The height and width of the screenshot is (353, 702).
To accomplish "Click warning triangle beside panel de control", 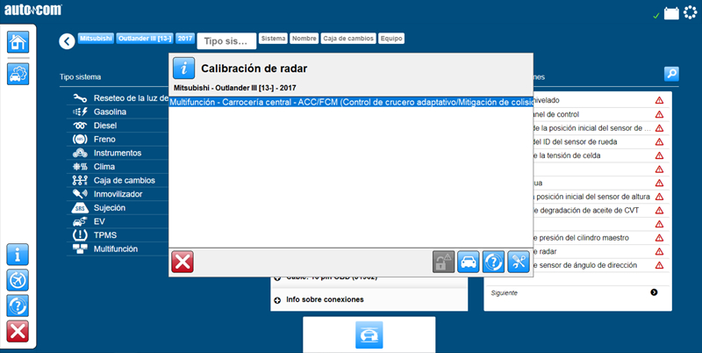I will coord(659,114).
